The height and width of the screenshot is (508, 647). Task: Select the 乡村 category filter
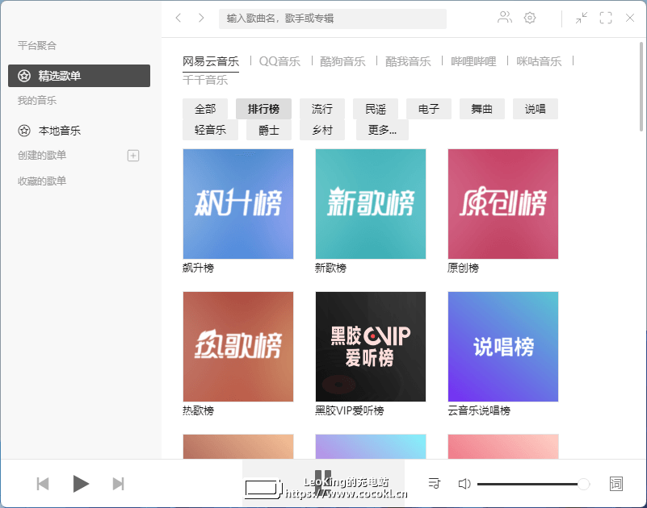(x=322, y=130)
